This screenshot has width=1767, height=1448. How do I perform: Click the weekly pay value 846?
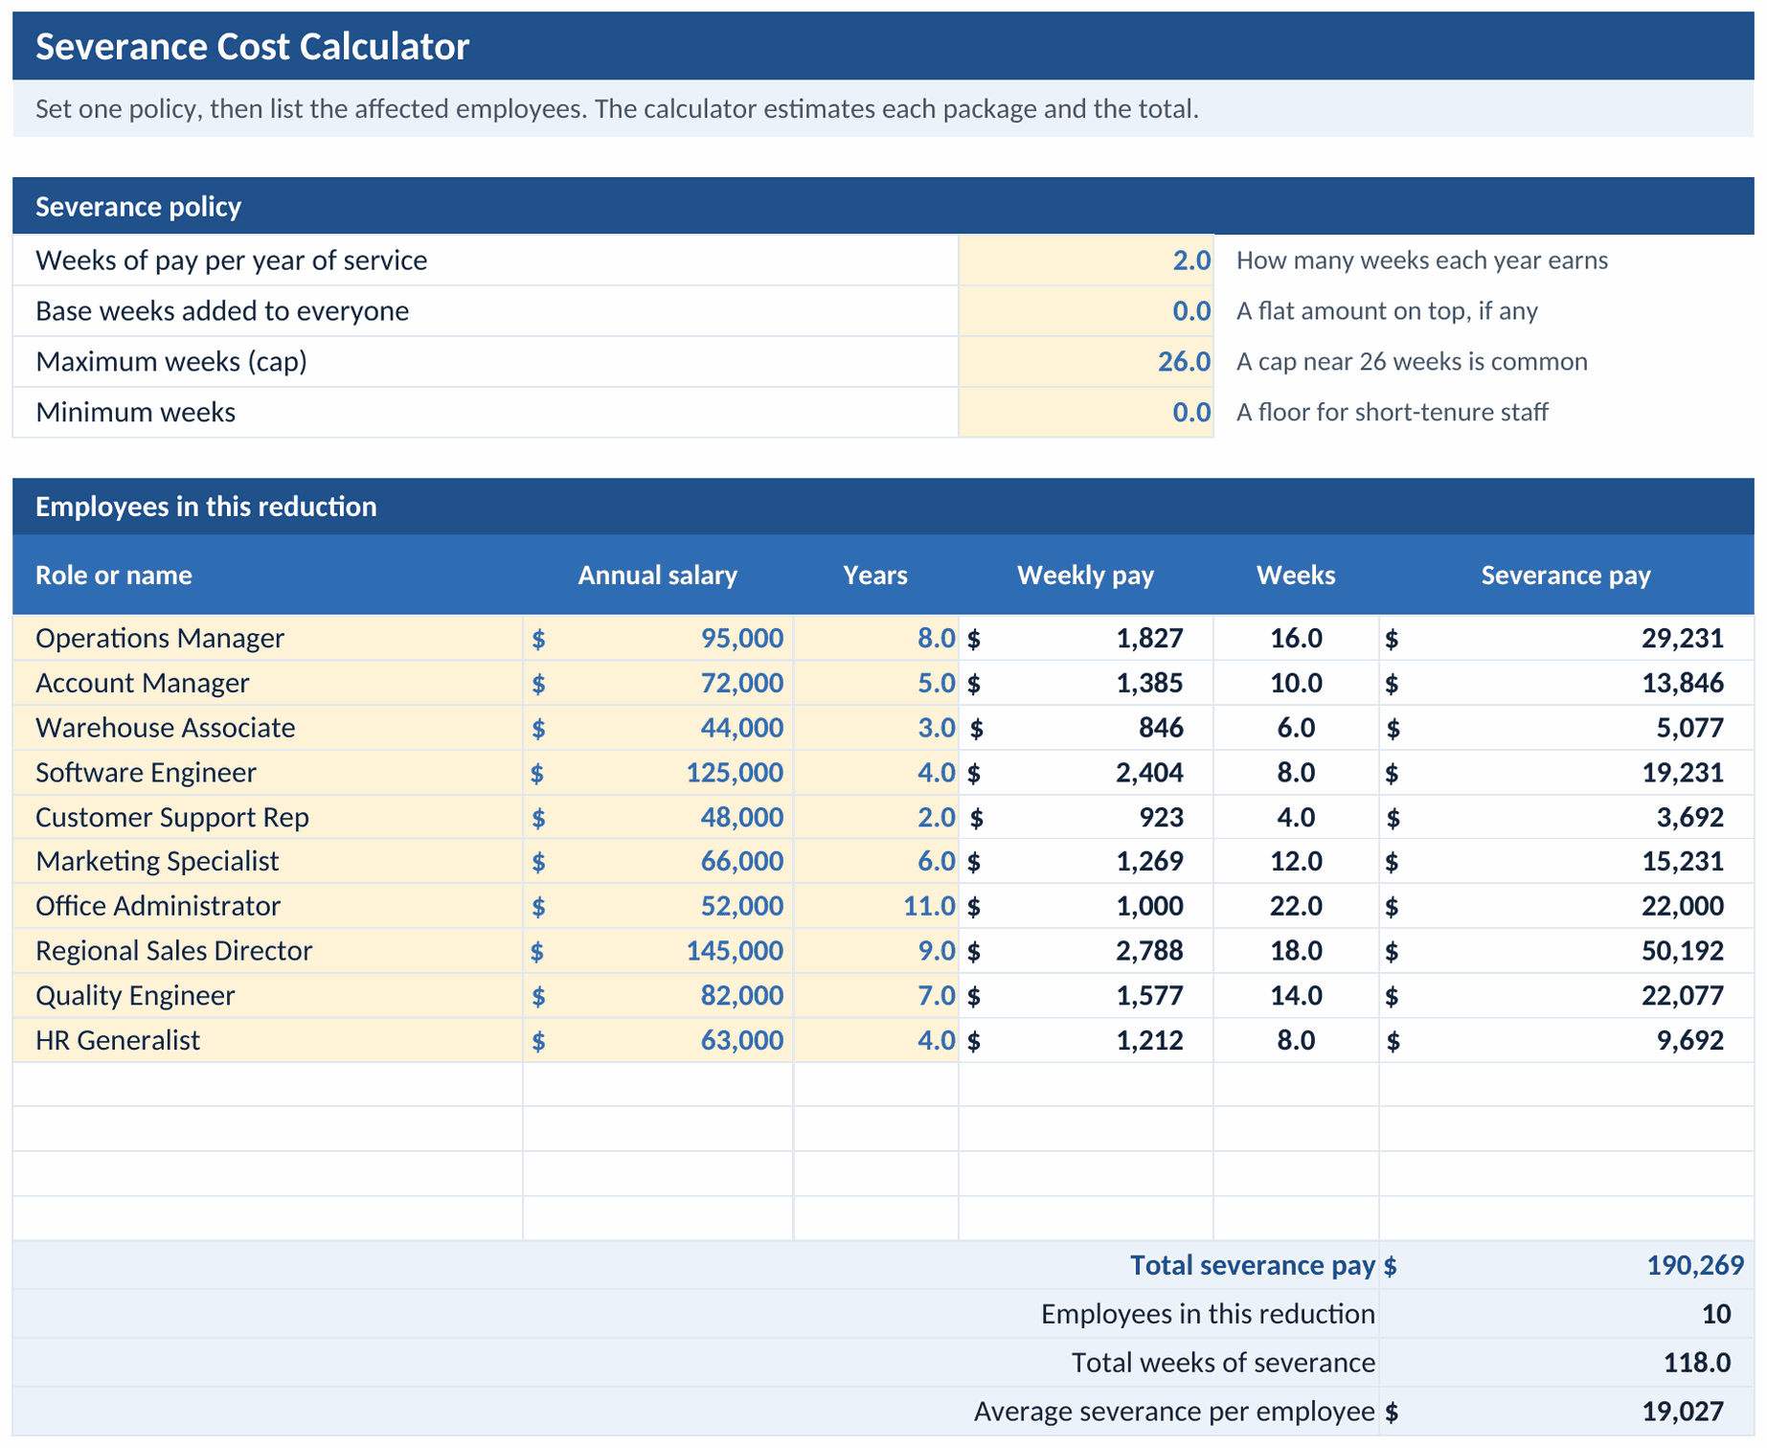pyautogui.click(x=1086, y=728)
